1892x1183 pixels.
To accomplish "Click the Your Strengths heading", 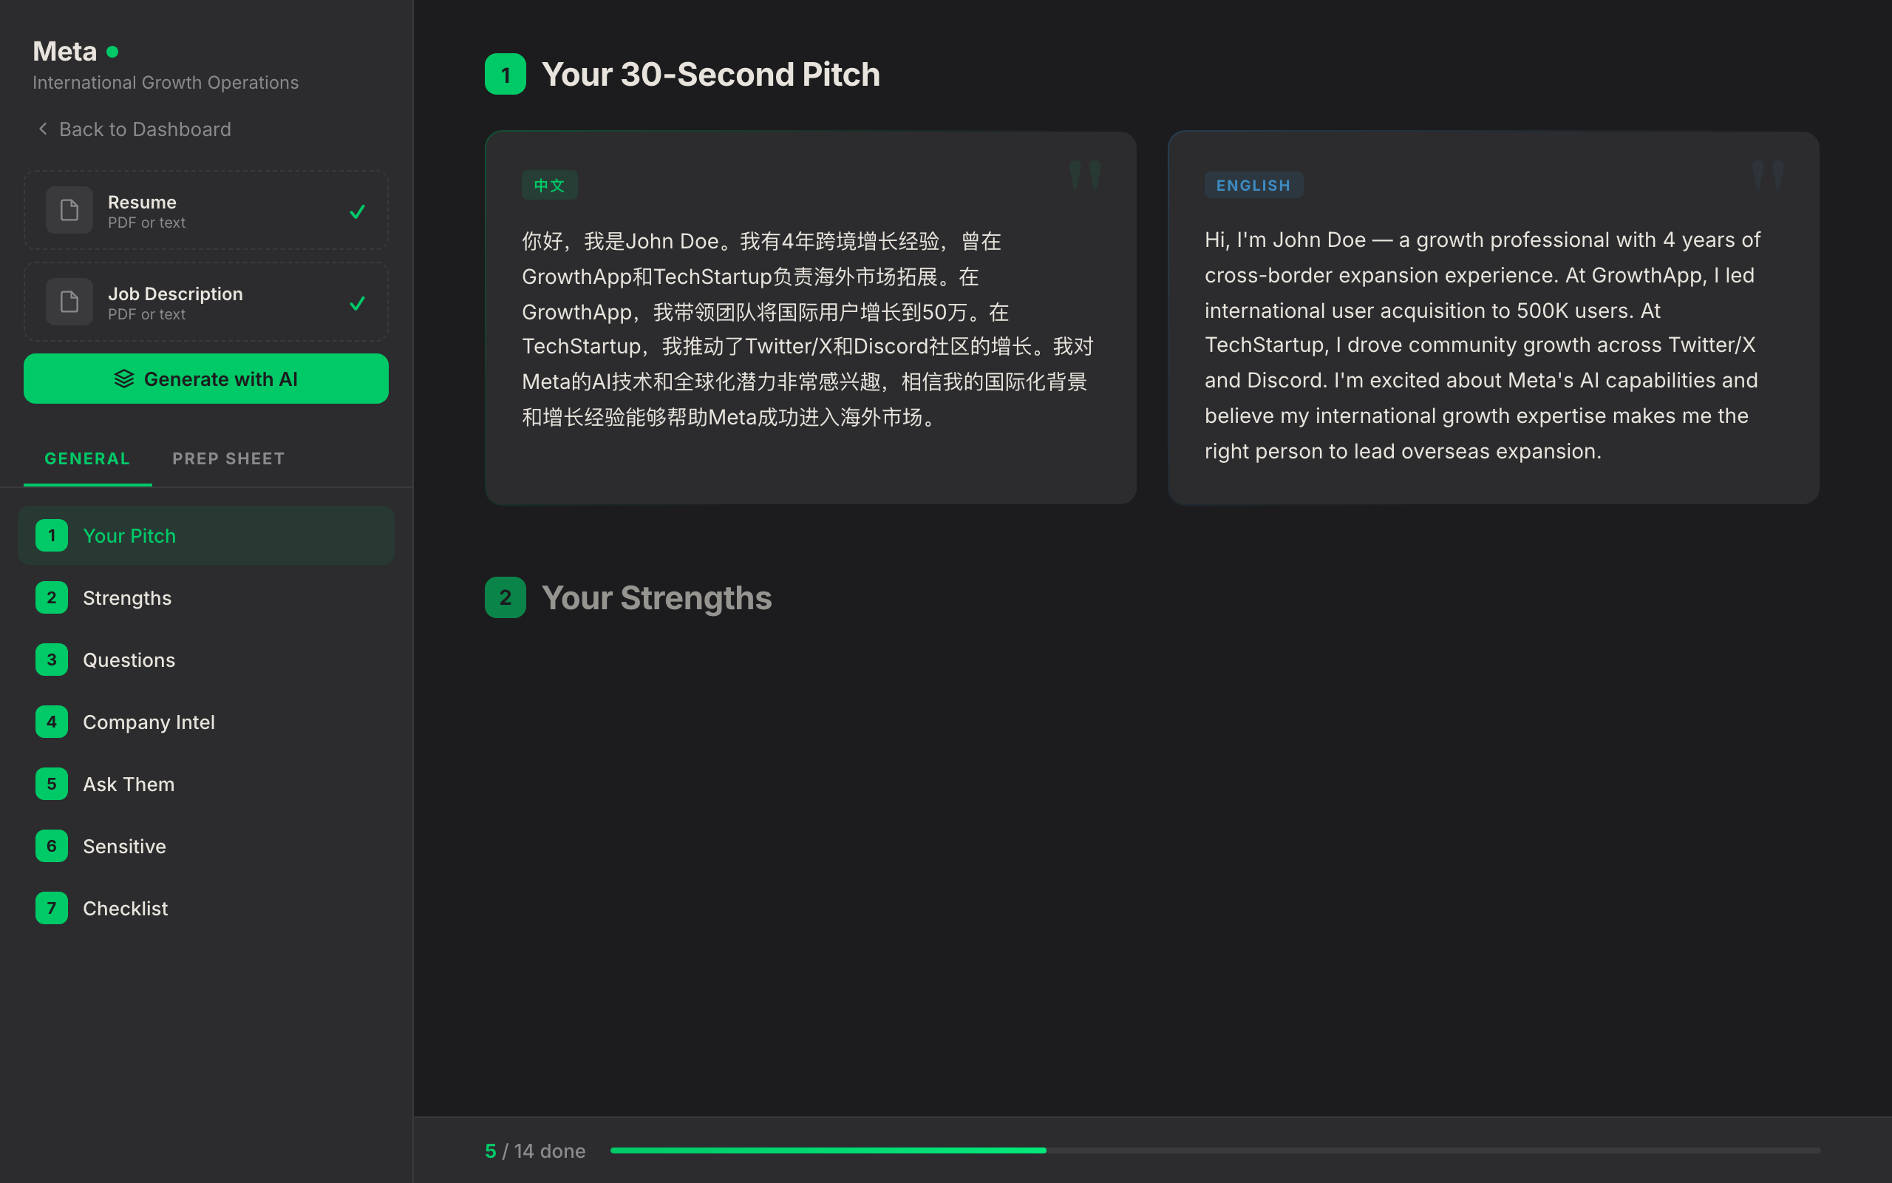I will pos(656,597).
